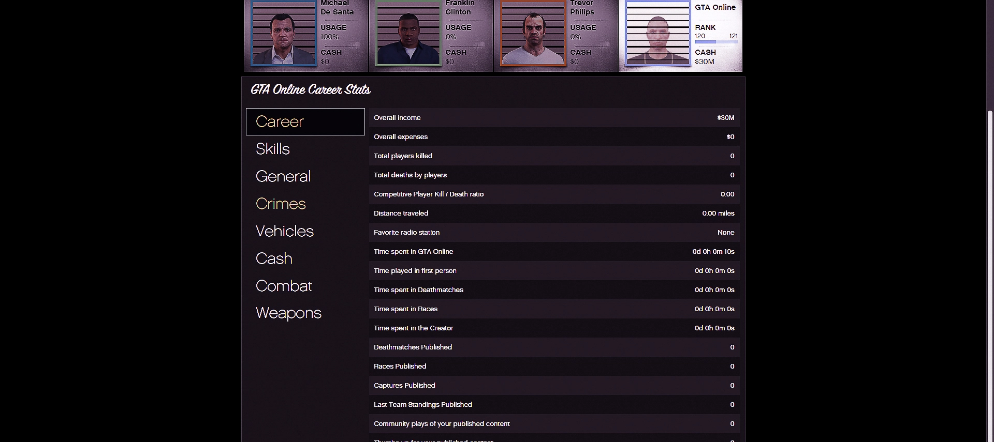Select the GTA Online character mugshot

[658, 33]
